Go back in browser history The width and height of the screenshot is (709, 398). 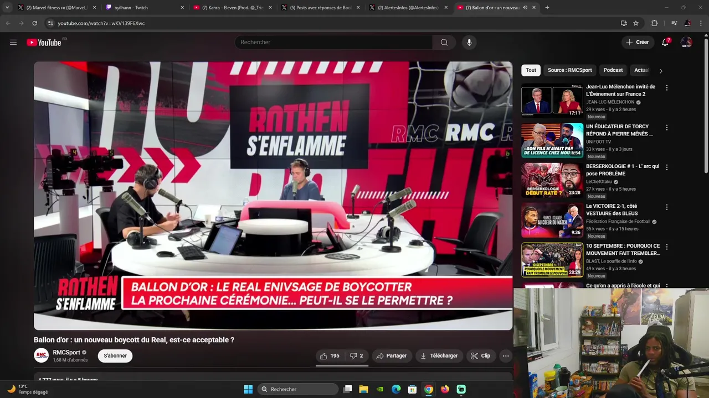8,23
